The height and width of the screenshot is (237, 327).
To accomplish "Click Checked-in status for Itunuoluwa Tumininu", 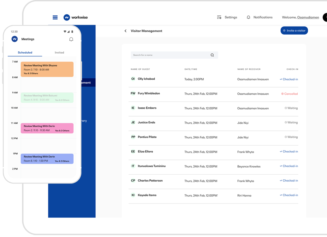I will tap(289, 166).
